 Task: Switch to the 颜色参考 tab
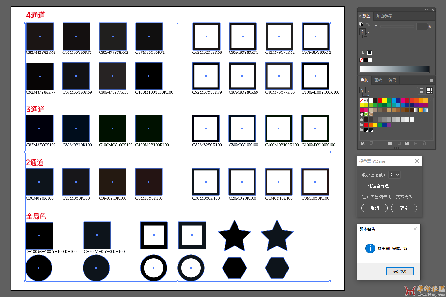[x=384, y=16]
